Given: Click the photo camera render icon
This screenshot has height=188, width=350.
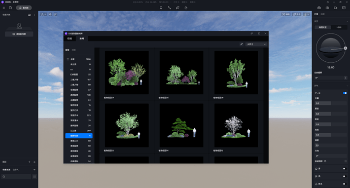Looking at the screenshot, I should point(327,8).
